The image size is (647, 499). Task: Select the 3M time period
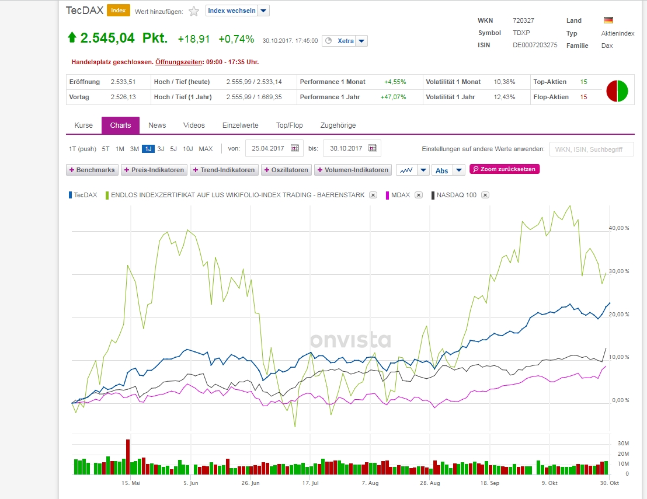133,149
